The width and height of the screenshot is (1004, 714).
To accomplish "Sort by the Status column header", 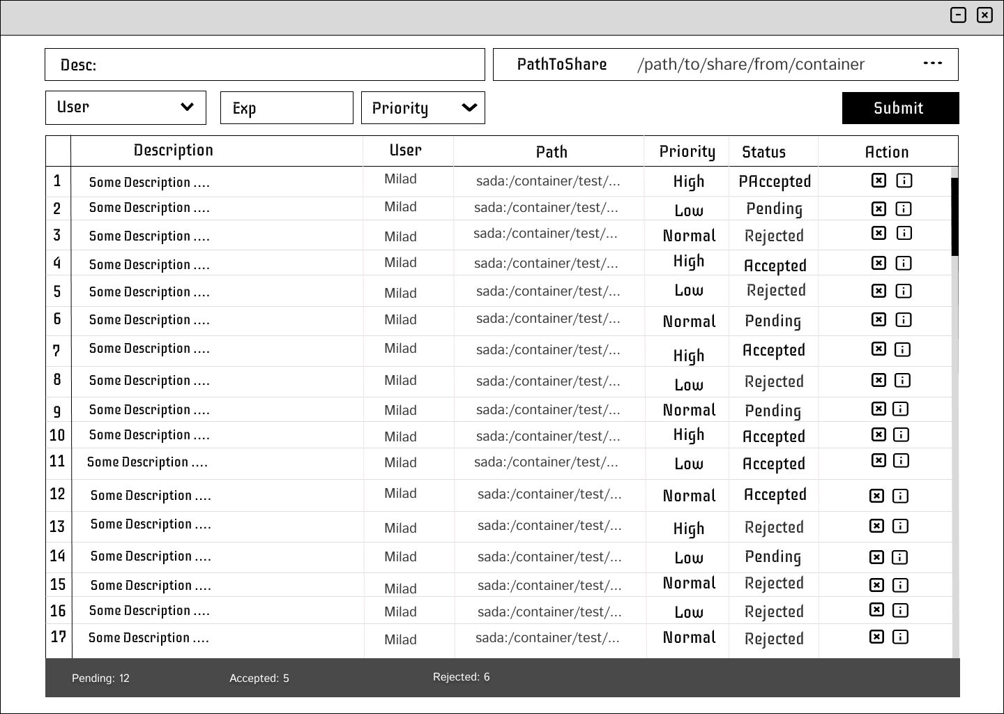I will point(763,152).
